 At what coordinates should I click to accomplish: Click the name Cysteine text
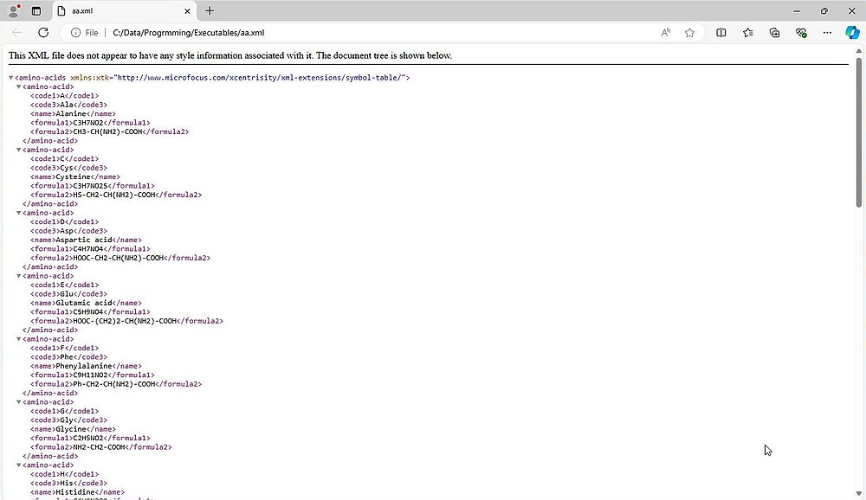point(73,176)
